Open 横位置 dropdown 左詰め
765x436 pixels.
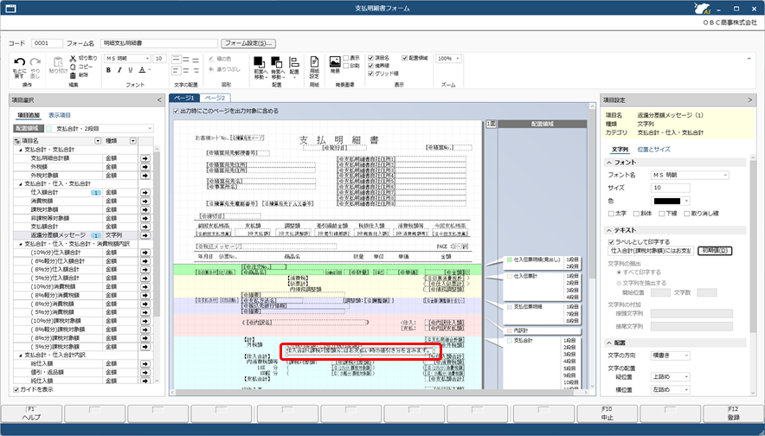(x=671, y=389)
